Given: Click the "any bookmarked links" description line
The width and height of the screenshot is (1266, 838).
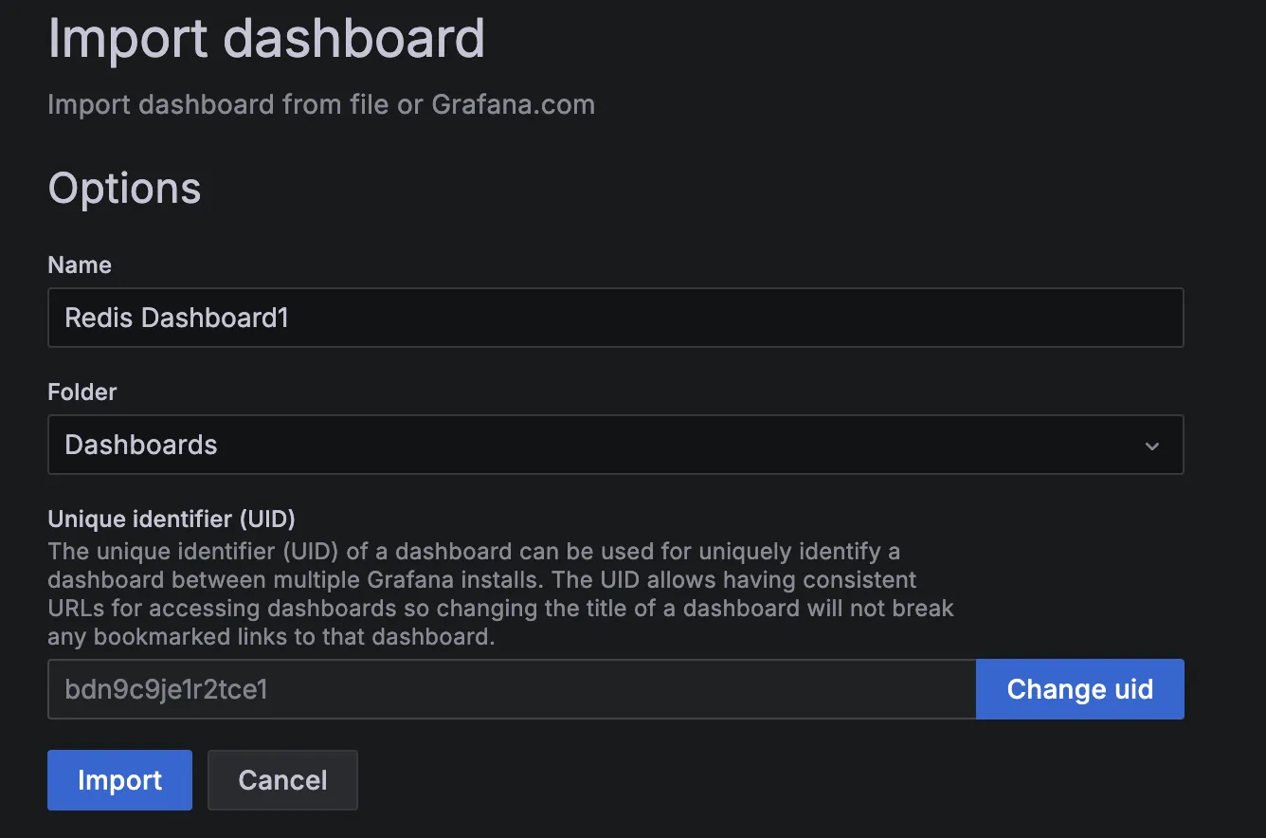Looking at the screenshot, I should [x=271, y=636].
